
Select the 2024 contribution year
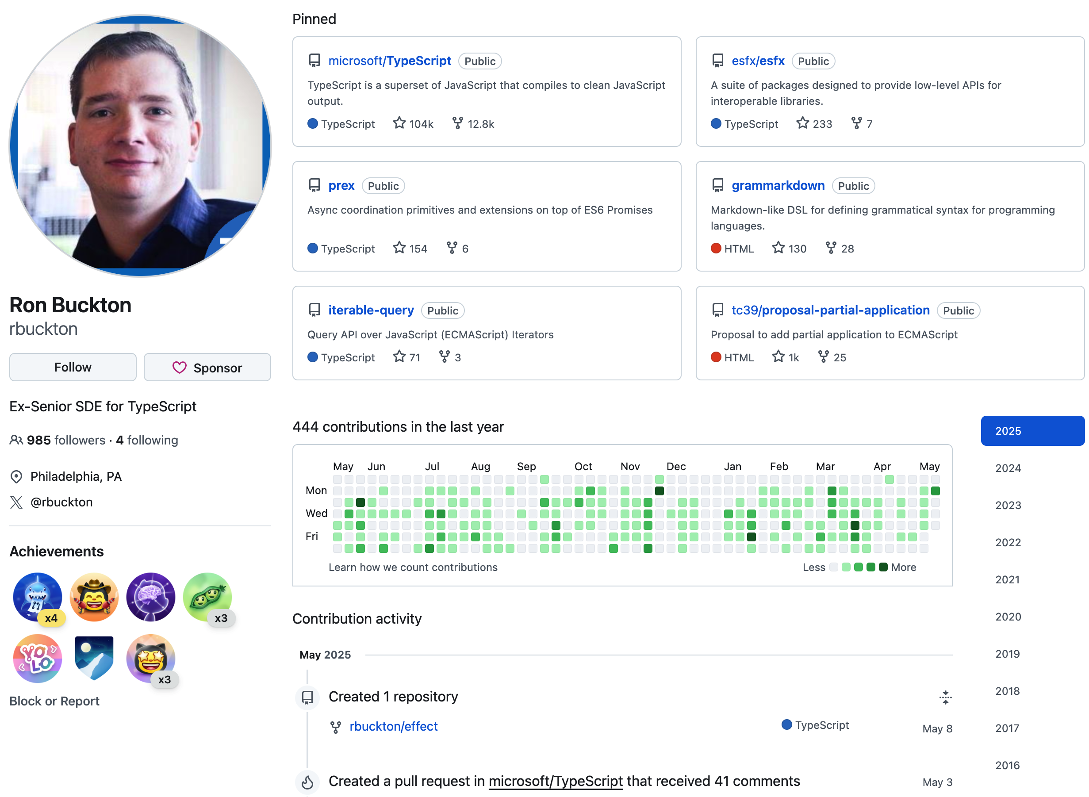point(1008,468)
